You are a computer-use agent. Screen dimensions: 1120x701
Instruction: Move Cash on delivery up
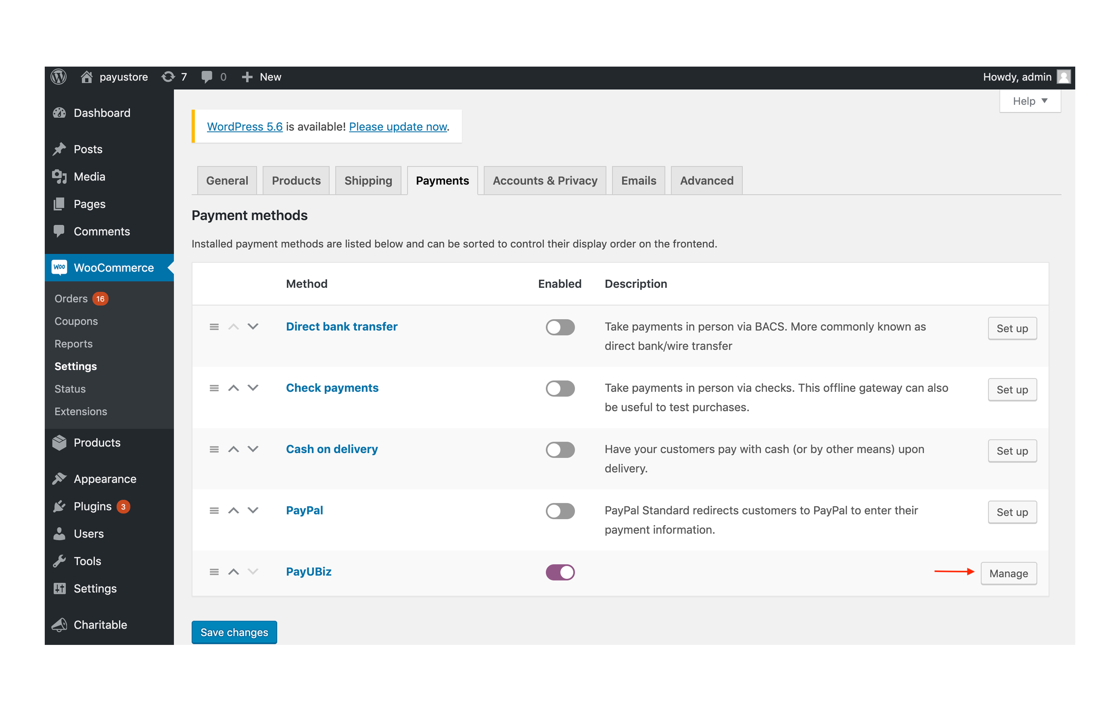[x=233, y=449]
